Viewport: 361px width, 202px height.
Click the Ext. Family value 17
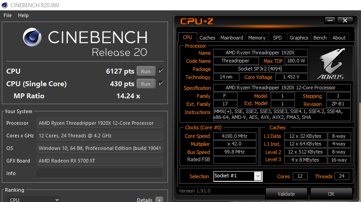[x=225, y=104]
